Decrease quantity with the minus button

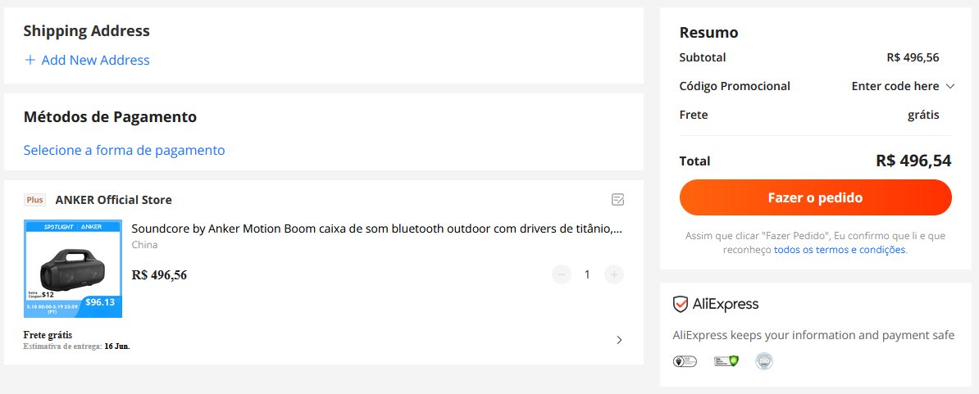(x=562, y=274)
